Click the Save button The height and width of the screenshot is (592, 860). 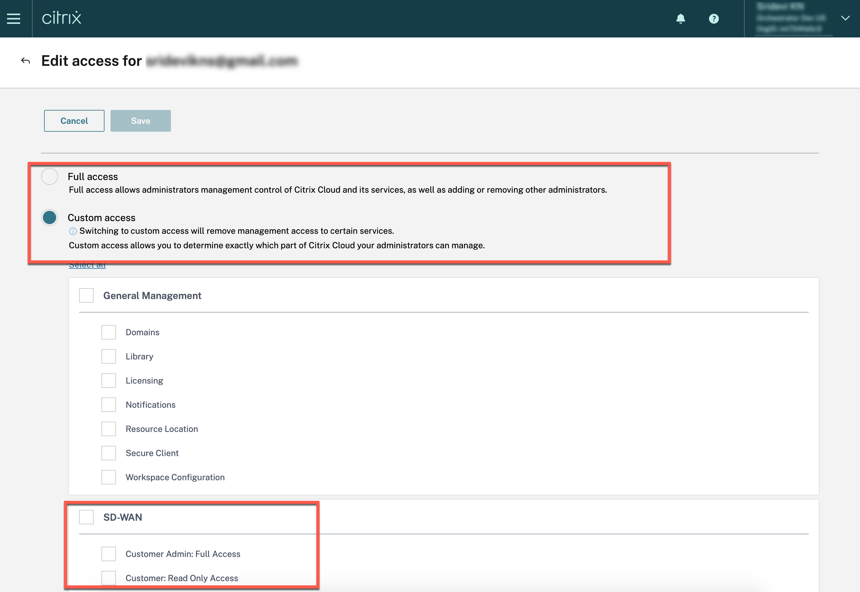(140, 121)
